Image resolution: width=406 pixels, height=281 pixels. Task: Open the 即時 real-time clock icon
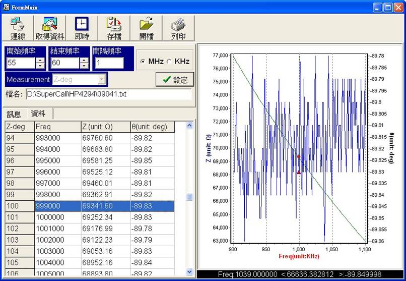[82, 28]
